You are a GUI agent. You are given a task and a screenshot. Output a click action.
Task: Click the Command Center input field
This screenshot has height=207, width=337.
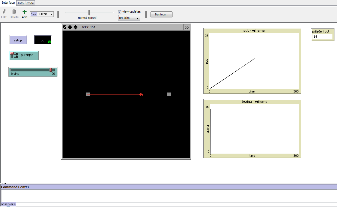click(x=171, y=204)
